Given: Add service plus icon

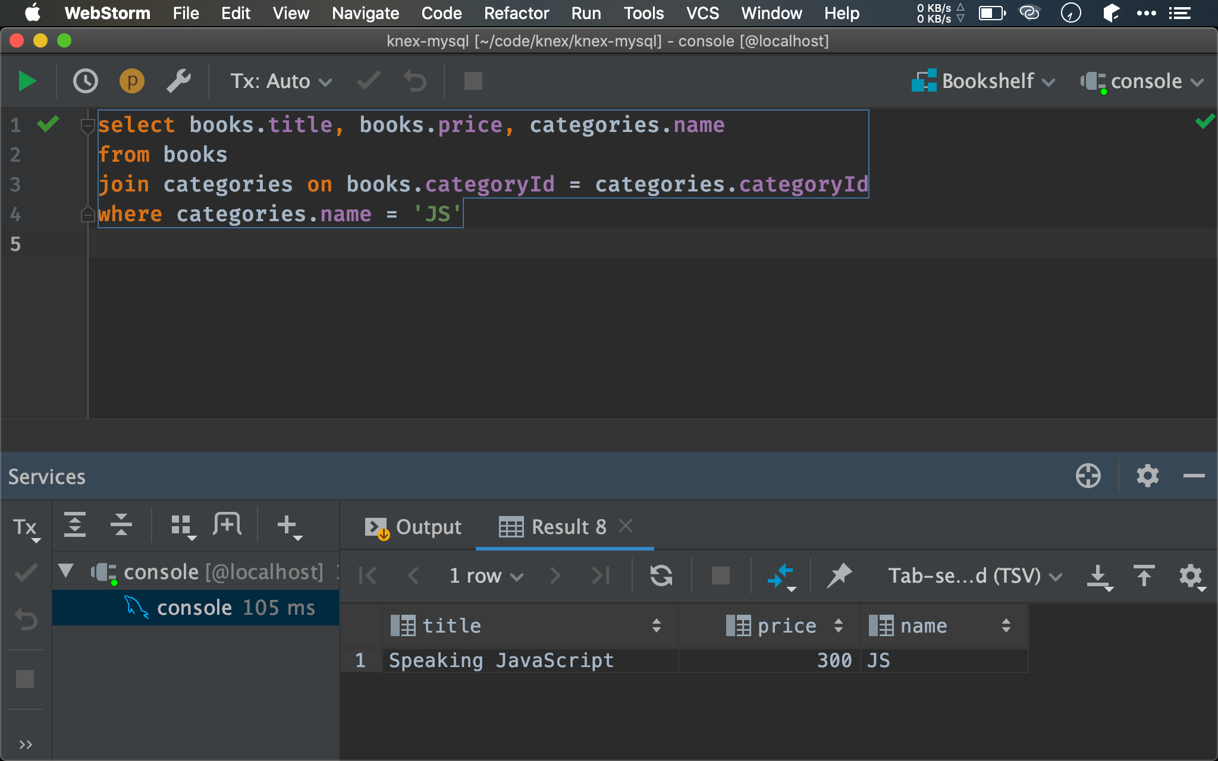Looking at the screenshot, I should point(290,527).
